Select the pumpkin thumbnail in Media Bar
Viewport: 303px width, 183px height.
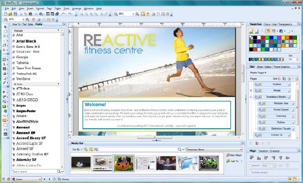point(123,163)
